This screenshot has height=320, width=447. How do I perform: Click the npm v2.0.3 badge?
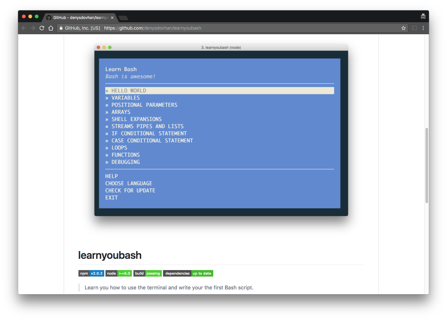coord(91,273)
